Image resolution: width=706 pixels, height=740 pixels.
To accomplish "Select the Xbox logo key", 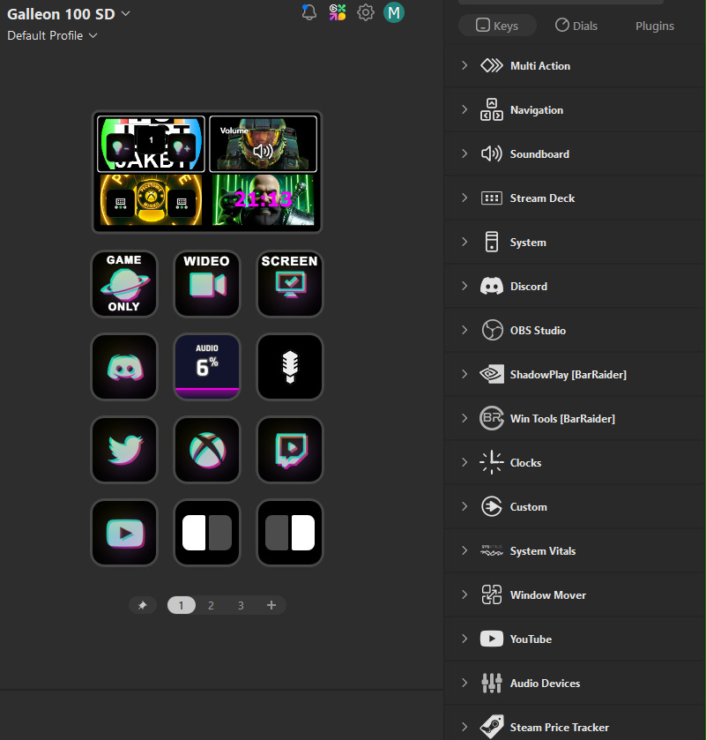I will click(207, 449).
